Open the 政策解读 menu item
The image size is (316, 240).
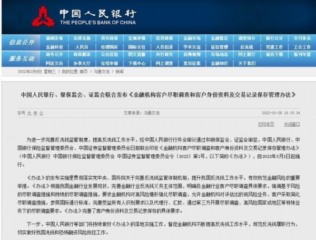[82, 54]
